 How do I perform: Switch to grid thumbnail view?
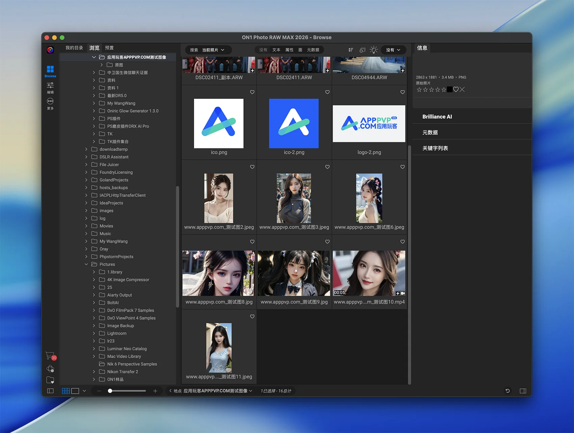point(66,391)
